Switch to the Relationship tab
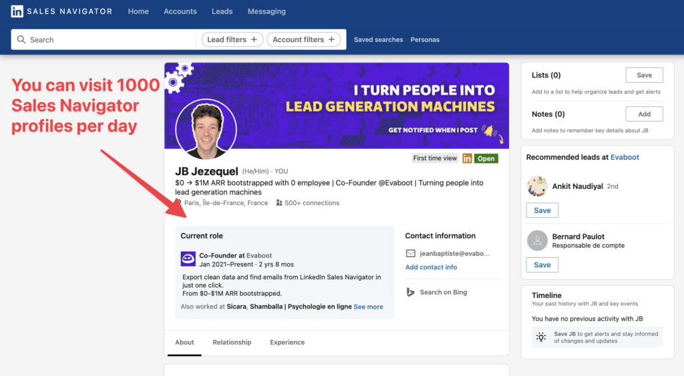This screenshot has width=684, height=376. (232, 343)
